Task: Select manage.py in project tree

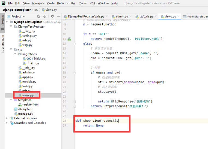Action: coord(25,114)
